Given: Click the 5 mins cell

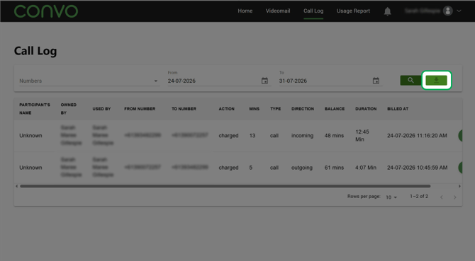Looking at the screenshot, I should [x=251, y=168].
